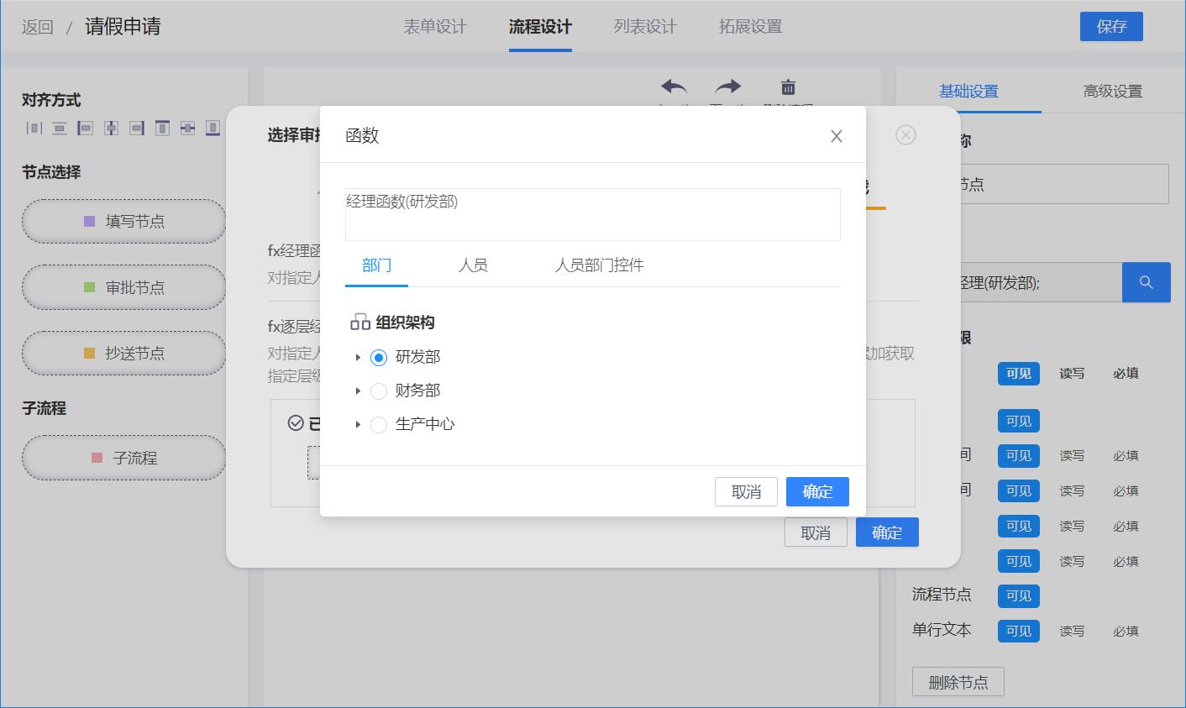Image resolution: width=1186 pixels, height=708 pixels.
Task: Click the pink square on 子流程 node
Action: click(97, 458)
